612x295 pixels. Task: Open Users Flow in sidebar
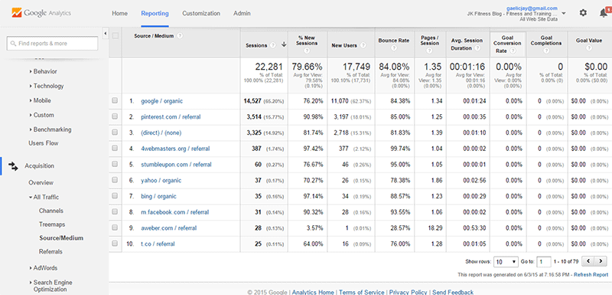tap(44, 143)
